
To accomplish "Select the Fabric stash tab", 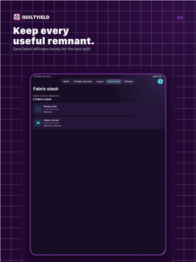I will click(x=114, y=81).
